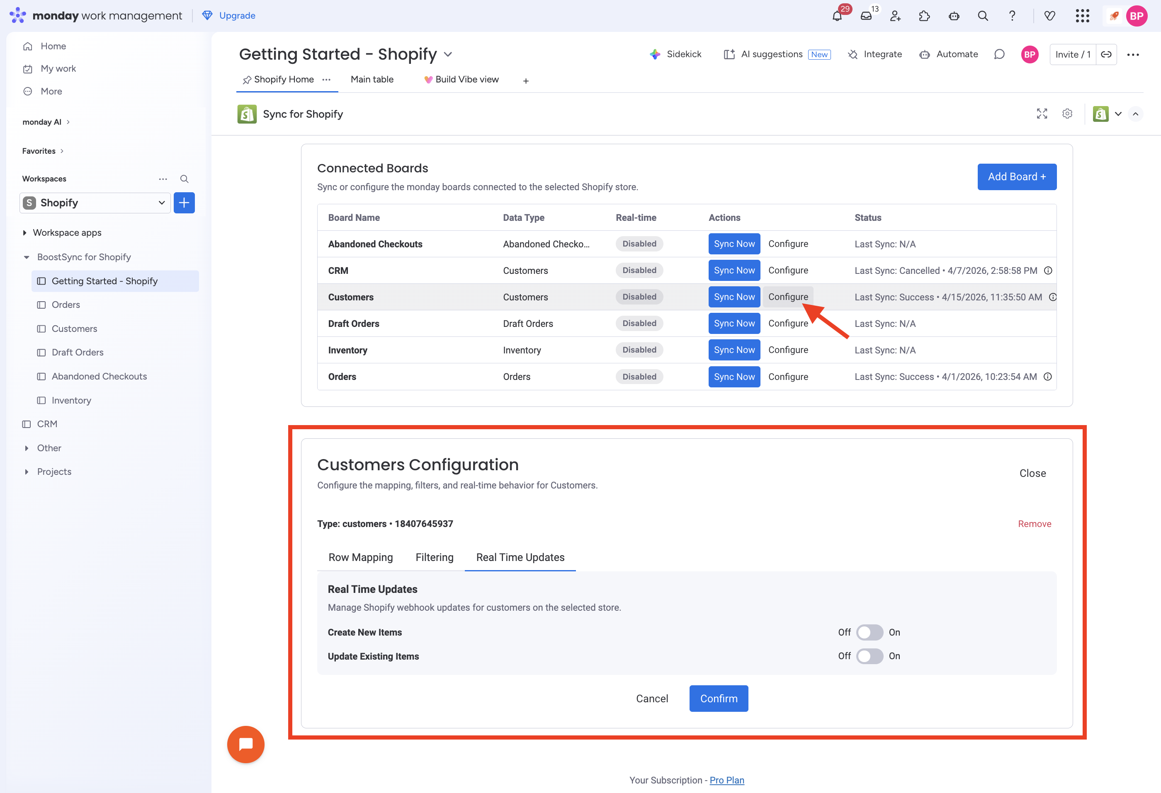This screenshot has width=1161, height=793.
Task: Open the orange chat support bubble
Action: [246, 744]
